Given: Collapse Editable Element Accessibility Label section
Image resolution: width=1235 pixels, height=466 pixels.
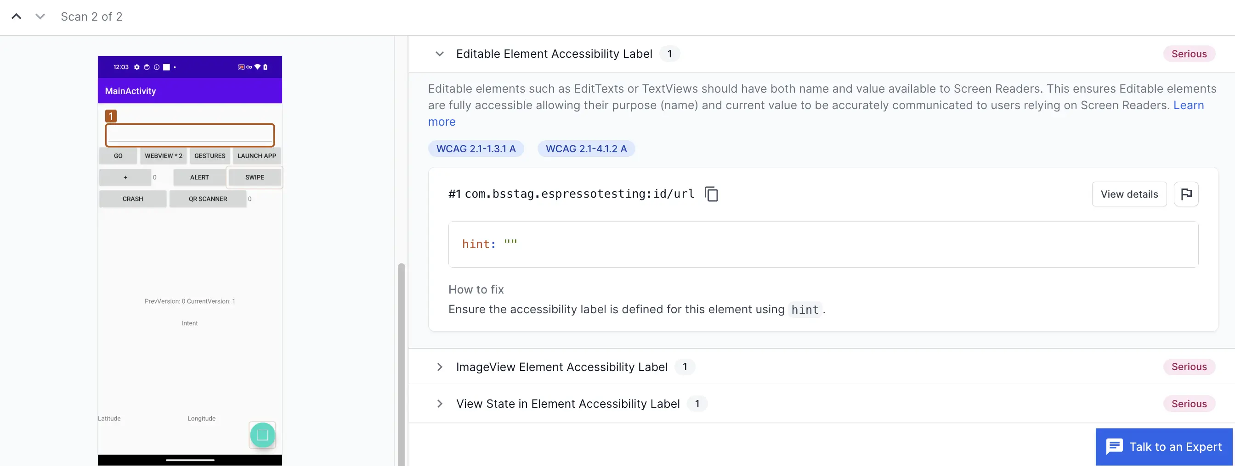Looking at the screenshot, I should (x=440, y=54).
